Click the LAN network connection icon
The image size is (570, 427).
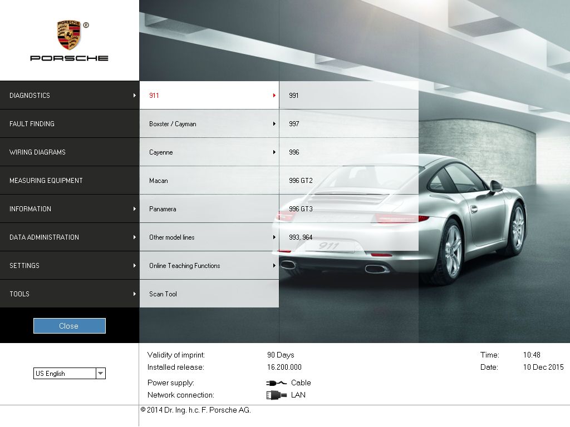click(x=276, y=395)
